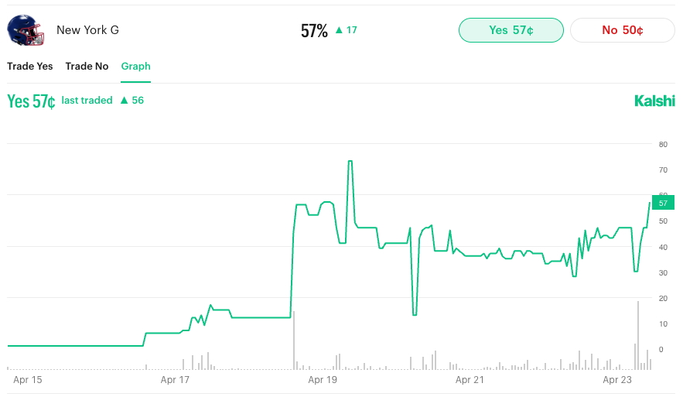Click the large green Yes 57¢ chart heading
This screenshot has width=683, height=397.
31,101
